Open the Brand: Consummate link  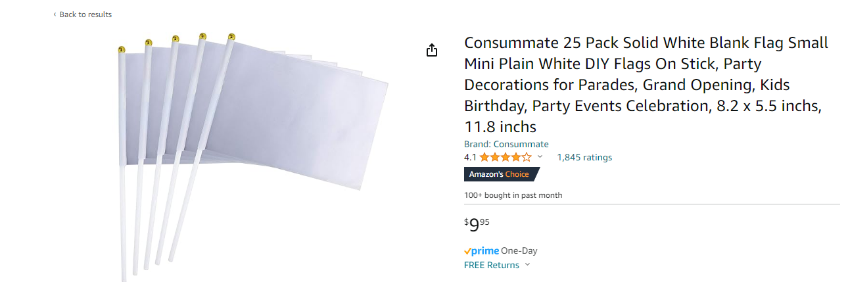pos(506,145)
